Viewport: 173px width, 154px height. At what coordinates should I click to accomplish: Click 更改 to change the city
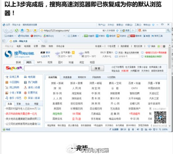(x=48, y=52)
